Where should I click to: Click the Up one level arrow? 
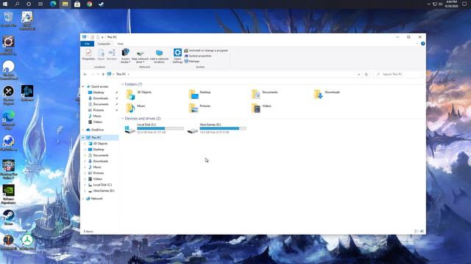(103, 74)
